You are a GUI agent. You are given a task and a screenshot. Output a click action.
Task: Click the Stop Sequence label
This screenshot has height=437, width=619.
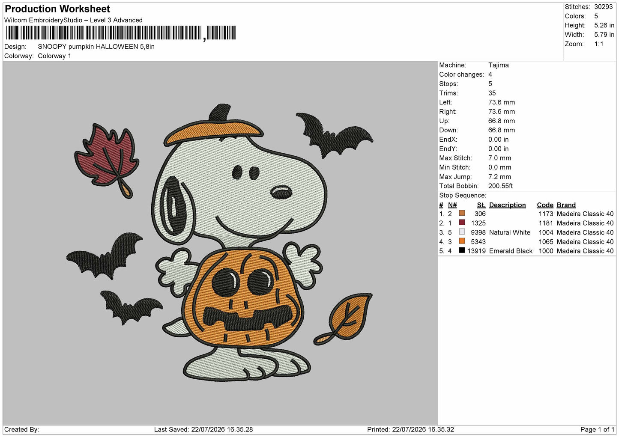click(463, 196)
